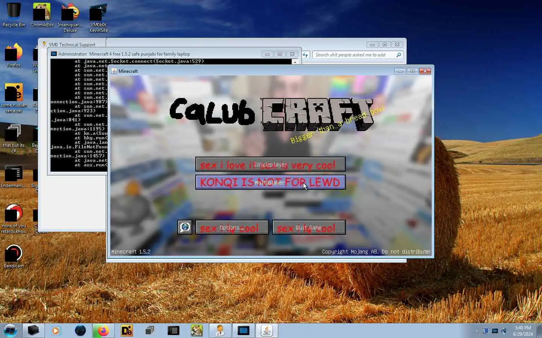The width and height of the screenshot is (542, 338).
Task: Launch Firefox from the desktop icon
Action: pos(14,55)
